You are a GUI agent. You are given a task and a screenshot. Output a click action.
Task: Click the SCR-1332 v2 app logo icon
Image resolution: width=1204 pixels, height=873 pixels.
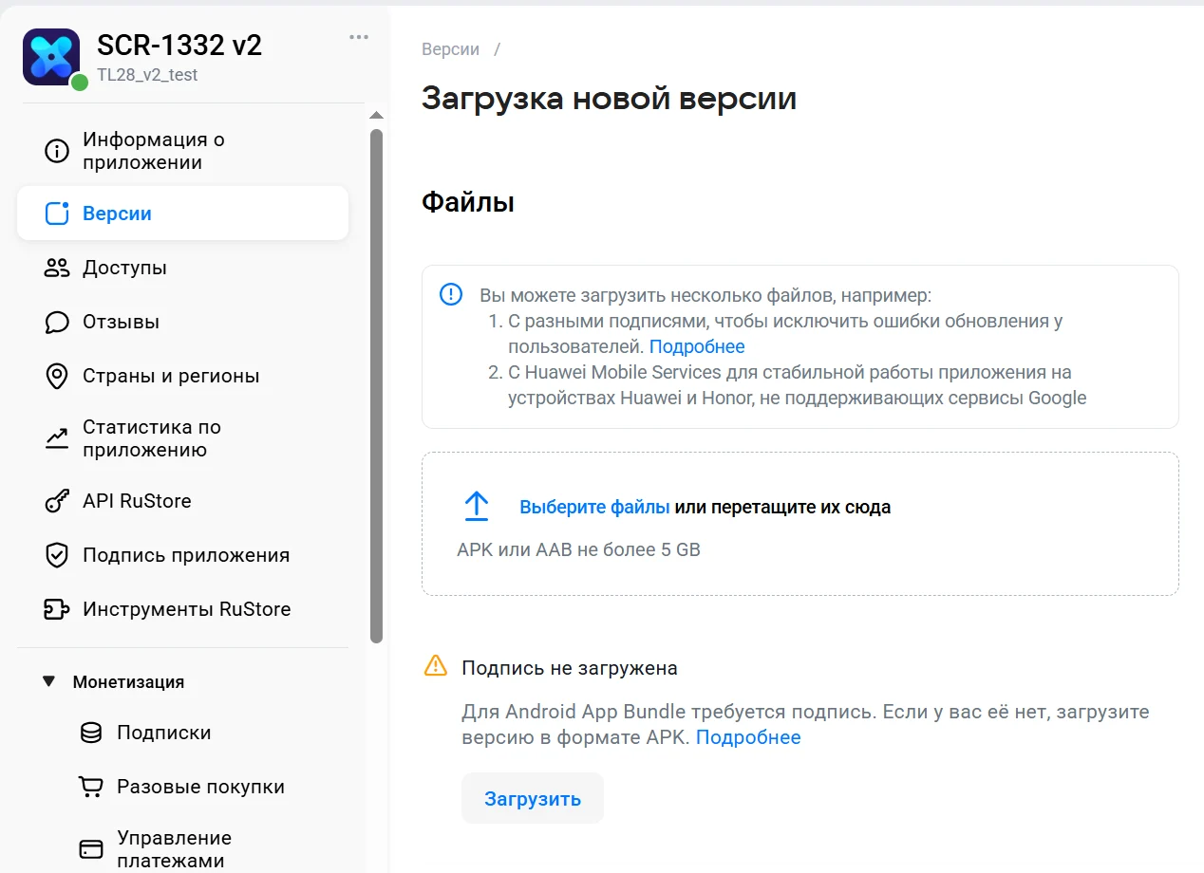[x=51, y=57]
